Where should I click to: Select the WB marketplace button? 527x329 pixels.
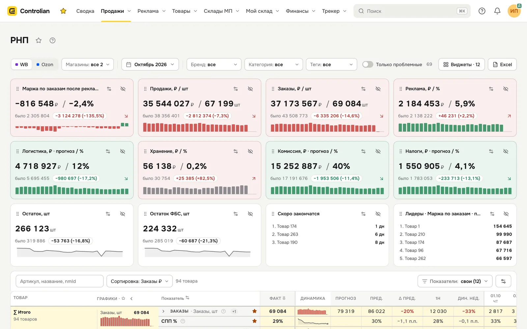pos(22,64)
